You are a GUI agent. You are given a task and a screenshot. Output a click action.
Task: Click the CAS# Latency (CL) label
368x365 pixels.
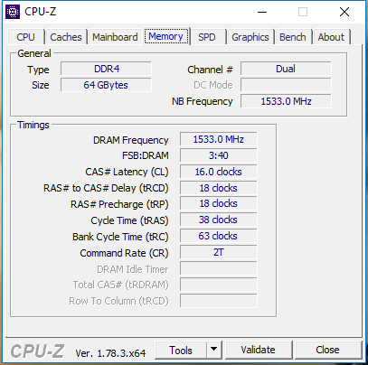click(127, 172)
